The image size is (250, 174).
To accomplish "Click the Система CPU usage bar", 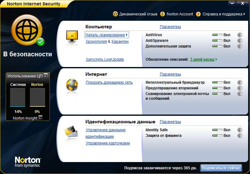I will (18, 97).
